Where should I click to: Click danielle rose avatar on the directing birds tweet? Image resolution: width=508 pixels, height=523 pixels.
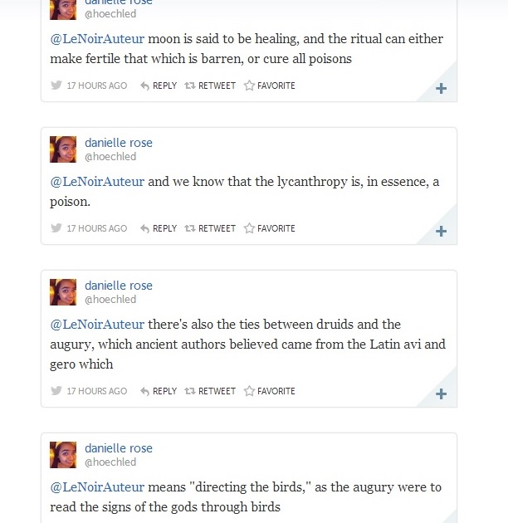tap(63, 455)
